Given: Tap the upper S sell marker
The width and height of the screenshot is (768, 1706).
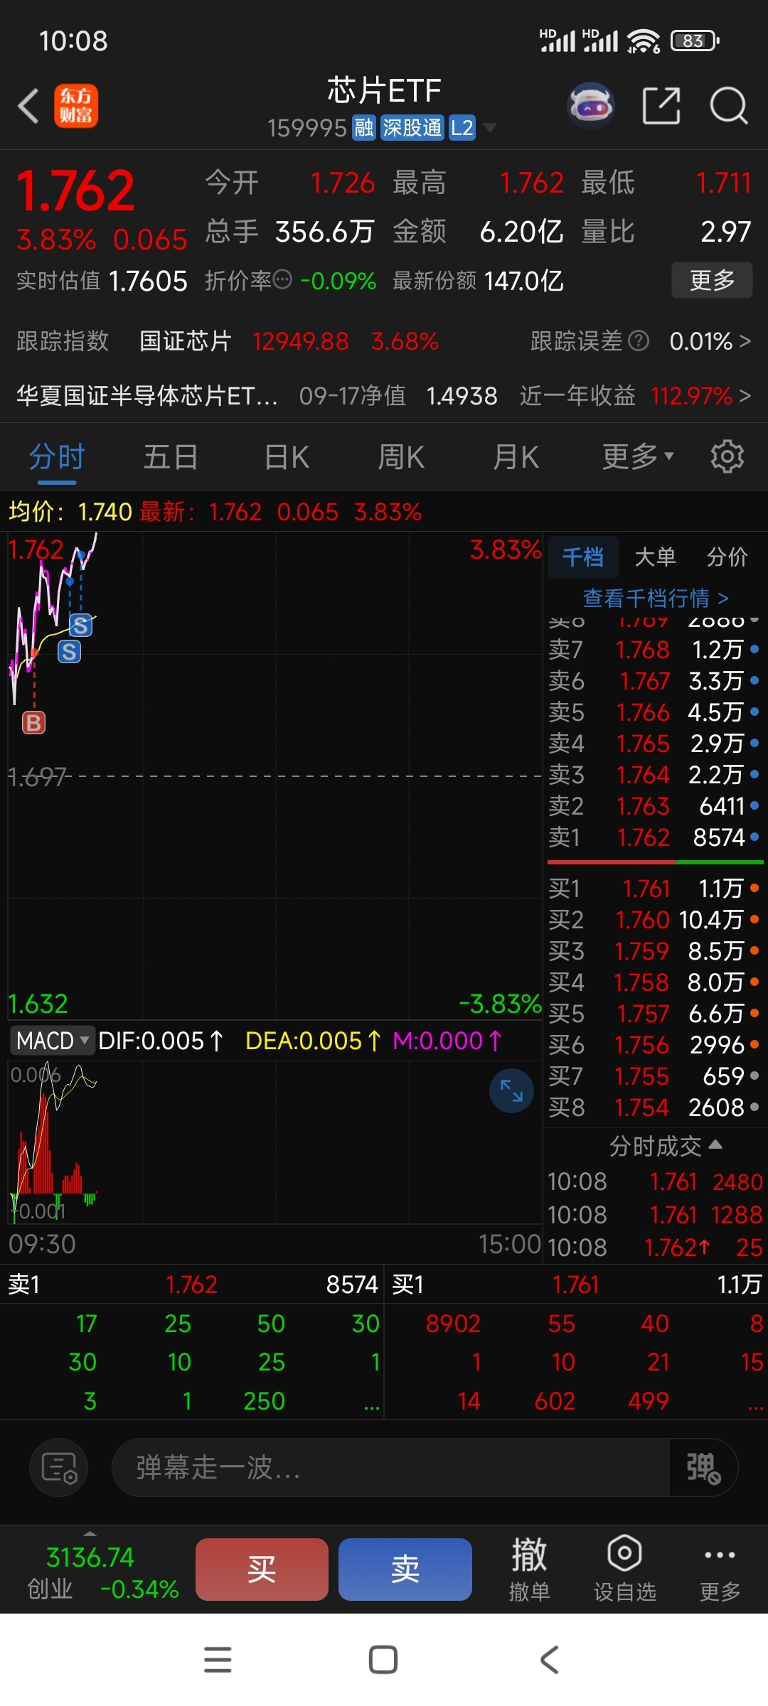Looking at the screenshot, I should click(x=80, y=626).
